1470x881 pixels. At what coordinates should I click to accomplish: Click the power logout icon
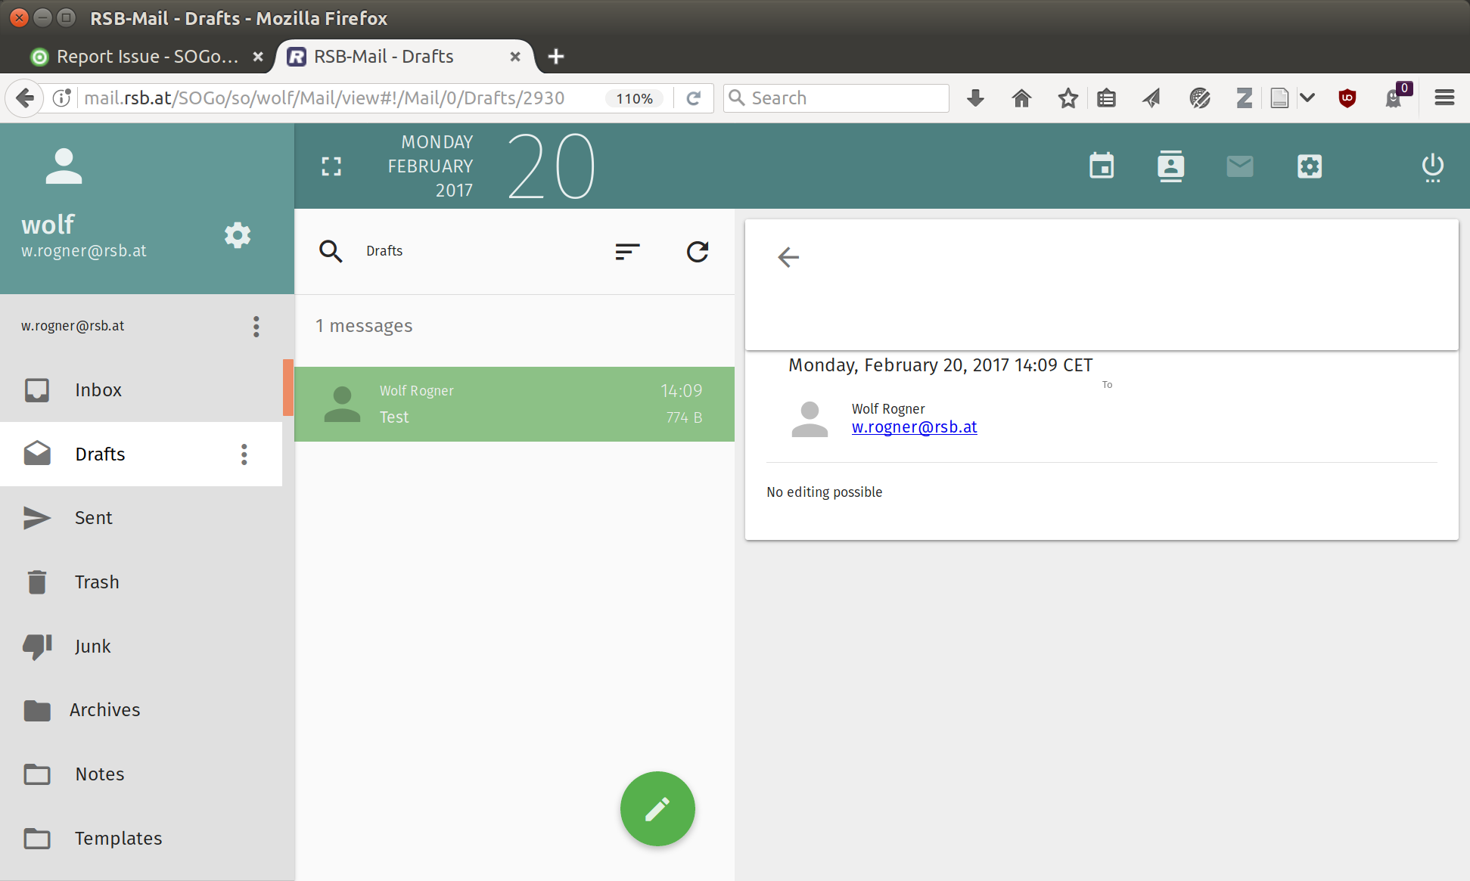pyautogui.click(x=1432, y=166)
